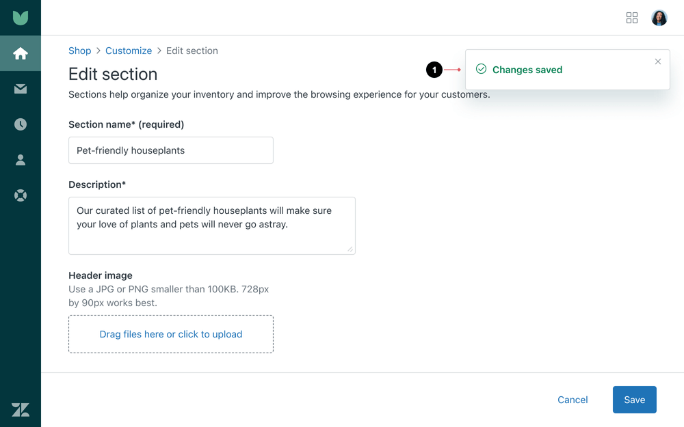Click the numbered callout marker 1
Image resolution: width=684 pixels, height=427 pixels.
[434, 69]
